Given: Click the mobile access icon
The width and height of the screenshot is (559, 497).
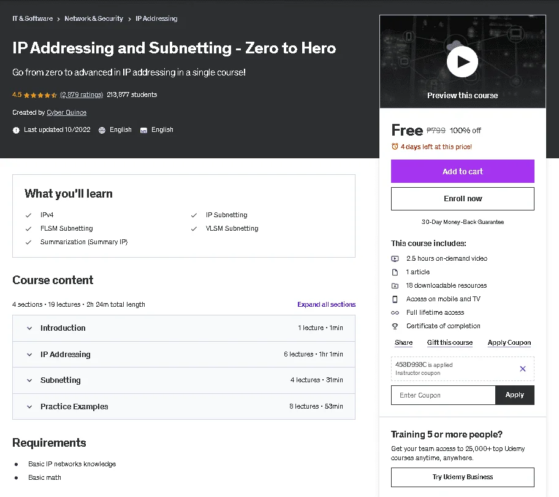Looking at the screenshot, I should click(x=395, y=299).
